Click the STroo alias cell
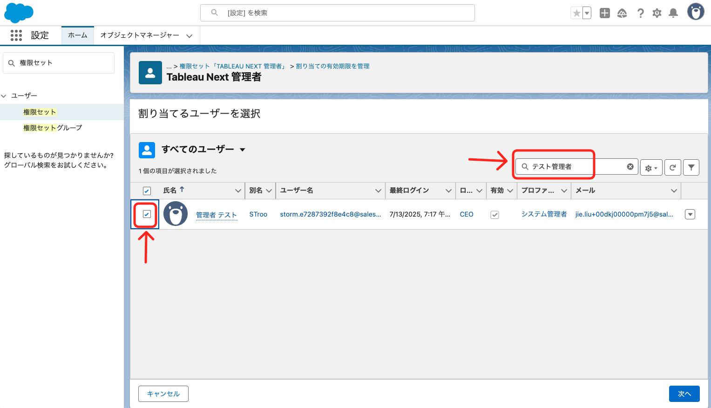This screenshot has width=711, height=408. (258, 214)
